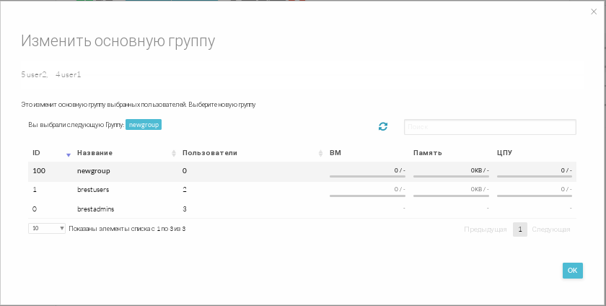Screen dimensions: 606x306
Task: Refresh the groups list
Action: pyautogui.click(x=383, y=126)
